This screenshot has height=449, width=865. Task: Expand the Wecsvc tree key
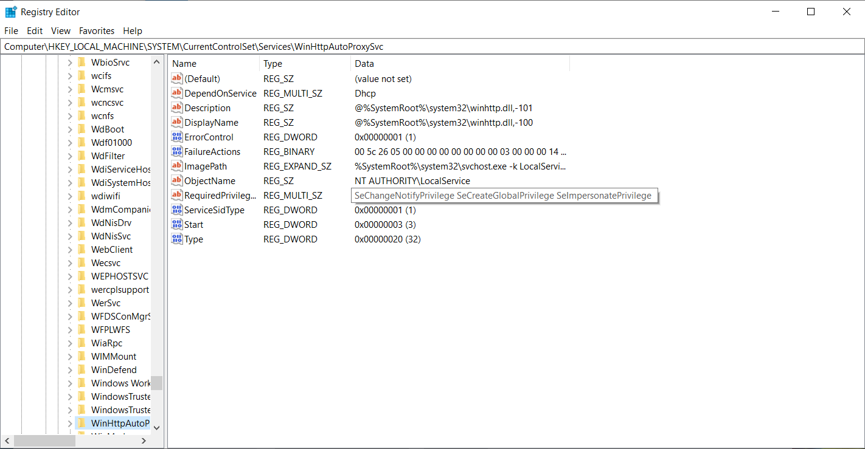point(69,262)
